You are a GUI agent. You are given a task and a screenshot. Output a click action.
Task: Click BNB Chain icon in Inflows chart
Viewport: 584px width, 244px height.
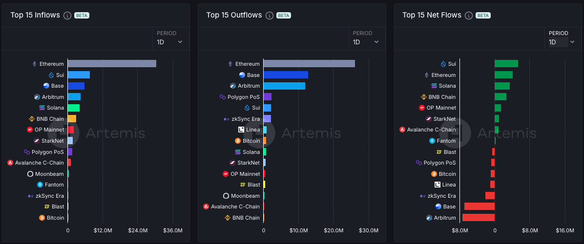coord(32,119)
